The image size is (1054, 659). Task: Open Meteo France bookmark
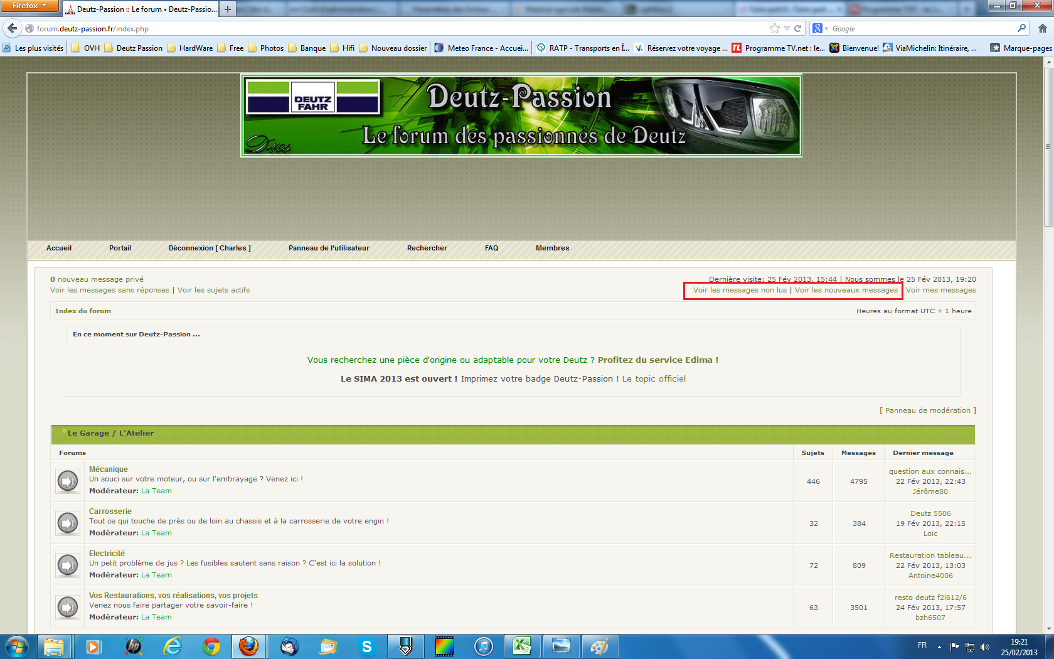point(481,48)
